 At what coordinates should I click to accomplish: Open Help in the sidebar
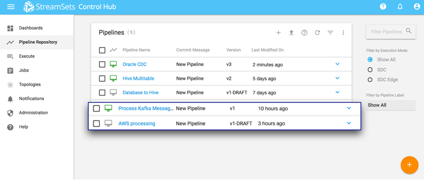click(37, 127)
